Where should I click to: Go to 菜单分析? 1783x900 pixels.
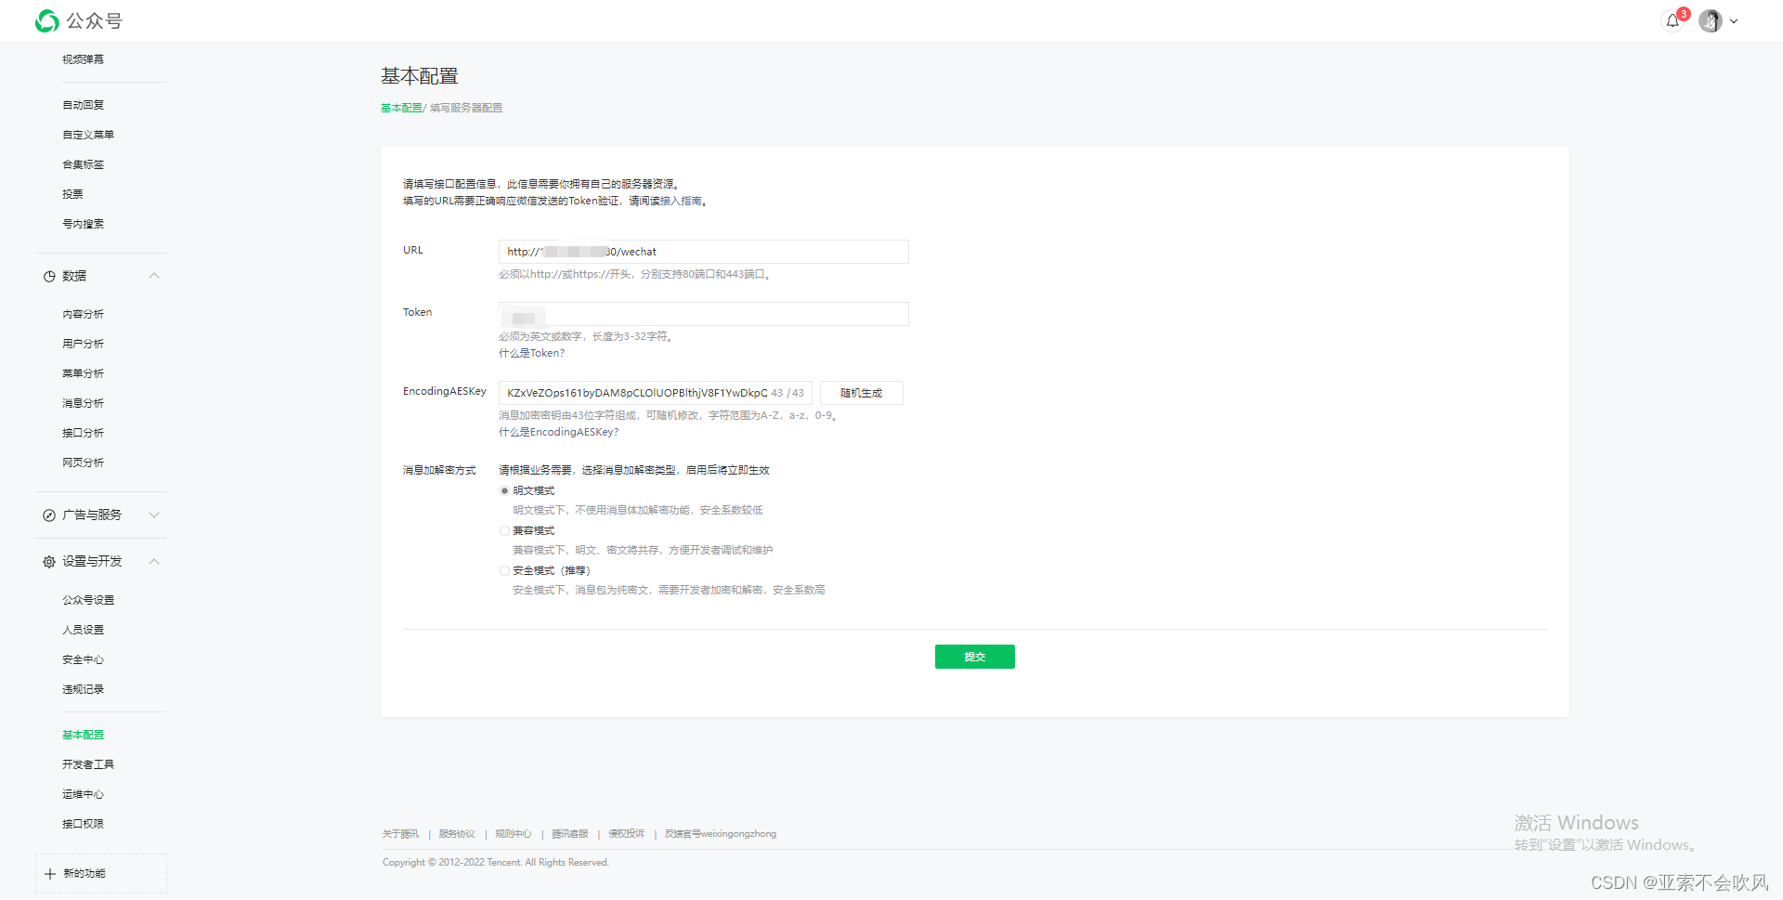coord(83,373)
